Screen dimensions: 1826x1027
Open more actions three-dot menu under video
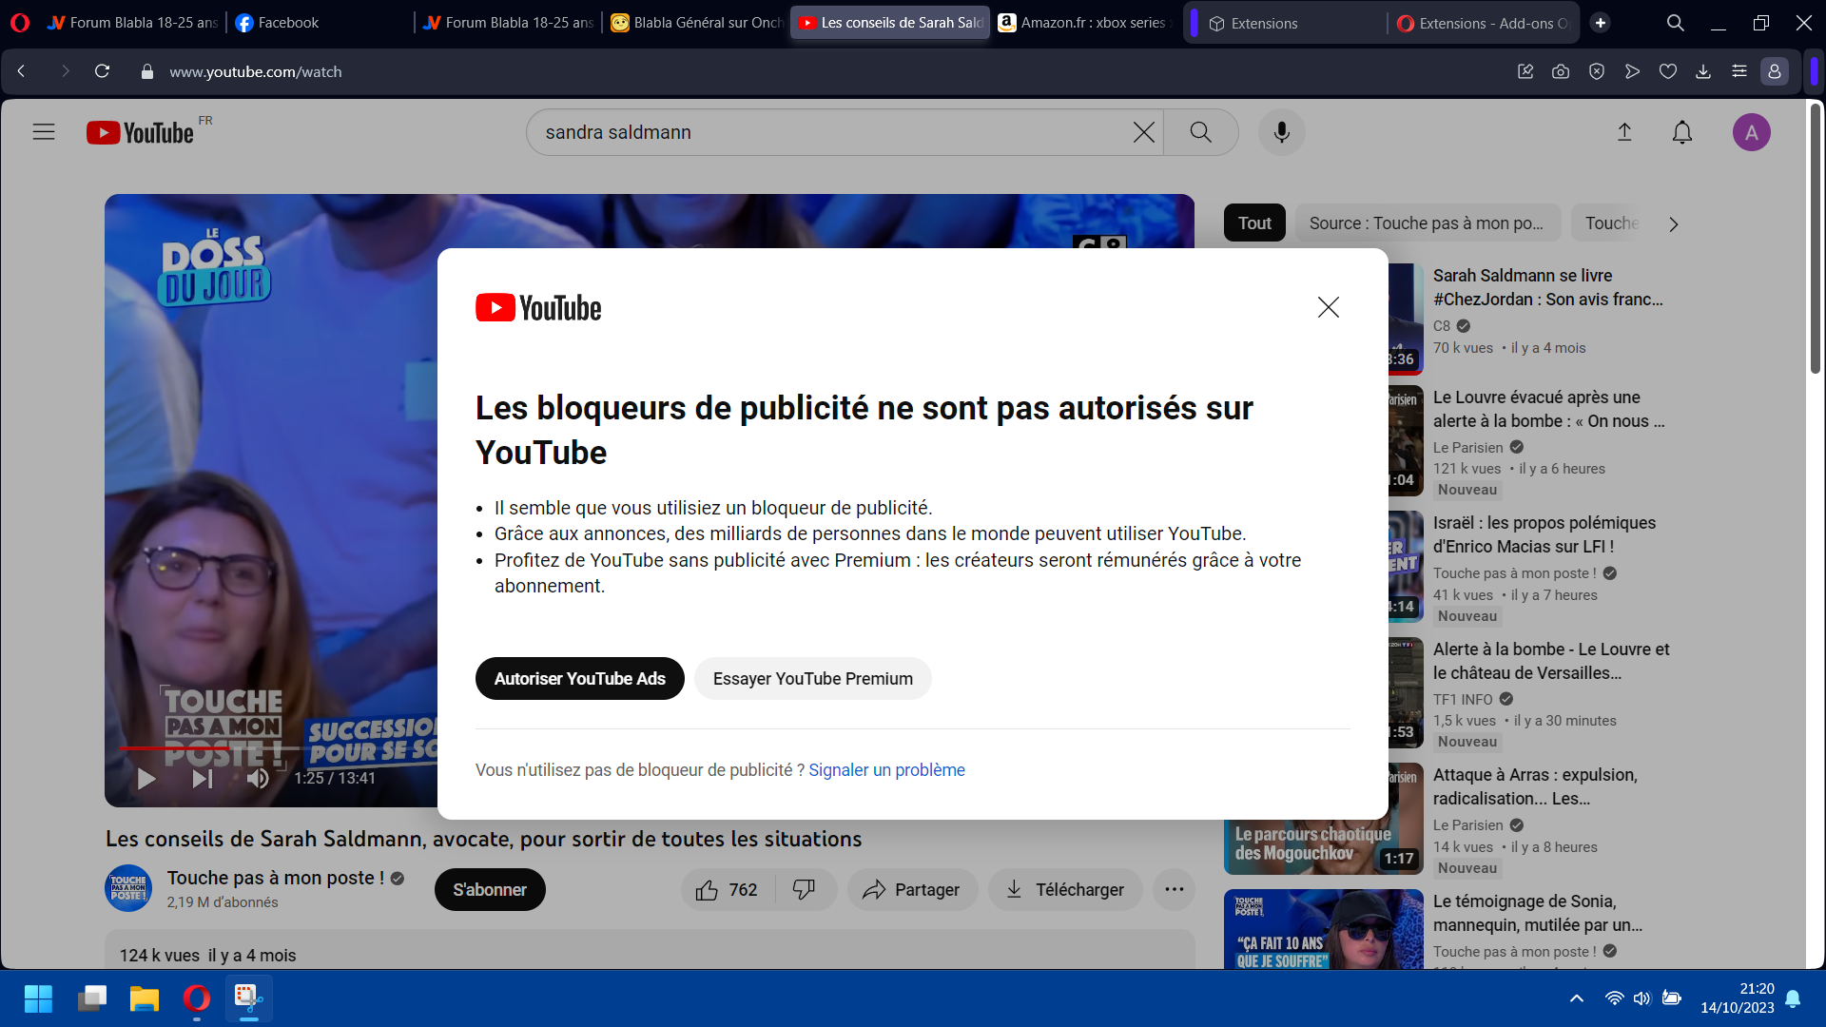1175,889
